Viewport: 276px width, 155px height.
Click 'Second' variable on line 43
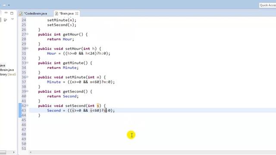[x=54, y=111]
